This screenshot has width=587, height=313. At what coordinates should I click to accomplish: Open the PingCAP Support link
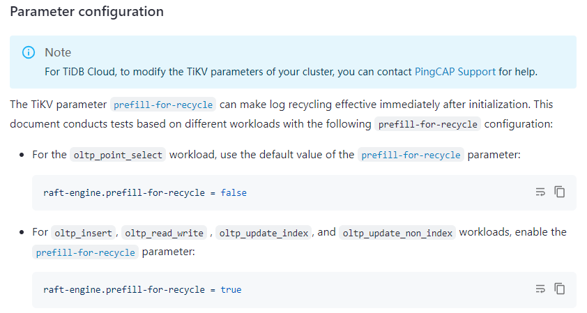pyautogui.click(x=455, y=71)
